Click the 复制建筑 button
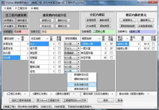159x110 pixels. pos(22,26)
